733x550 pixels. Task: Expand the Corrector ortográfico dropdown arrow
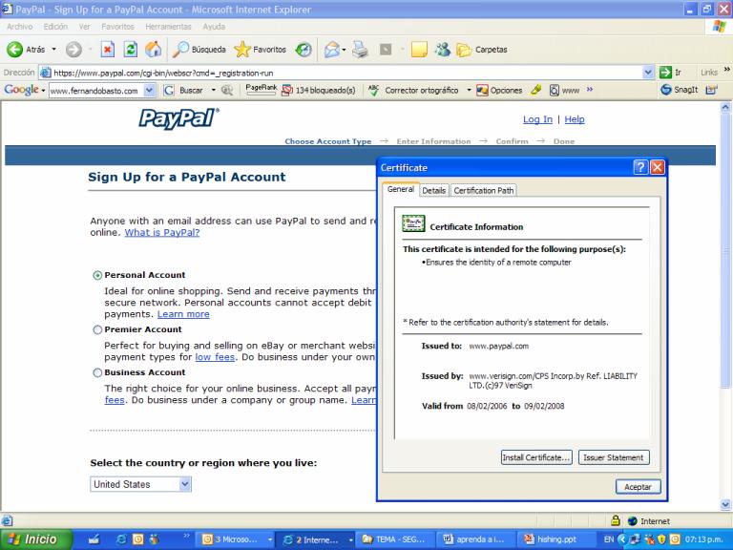(x=469, y=90)
